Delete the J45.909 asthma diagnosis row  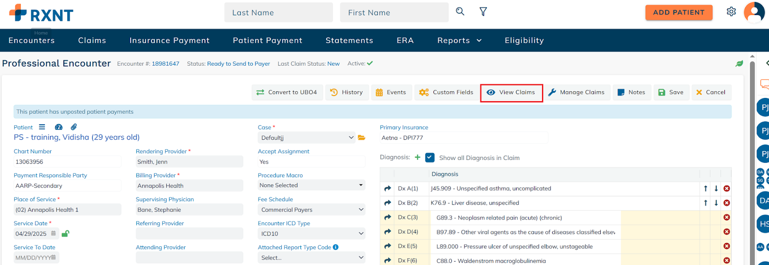(726, 189)
